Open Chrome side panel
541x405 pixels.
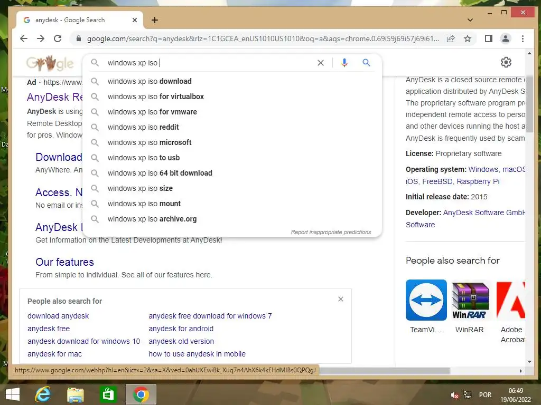click(x=489, y=38)
